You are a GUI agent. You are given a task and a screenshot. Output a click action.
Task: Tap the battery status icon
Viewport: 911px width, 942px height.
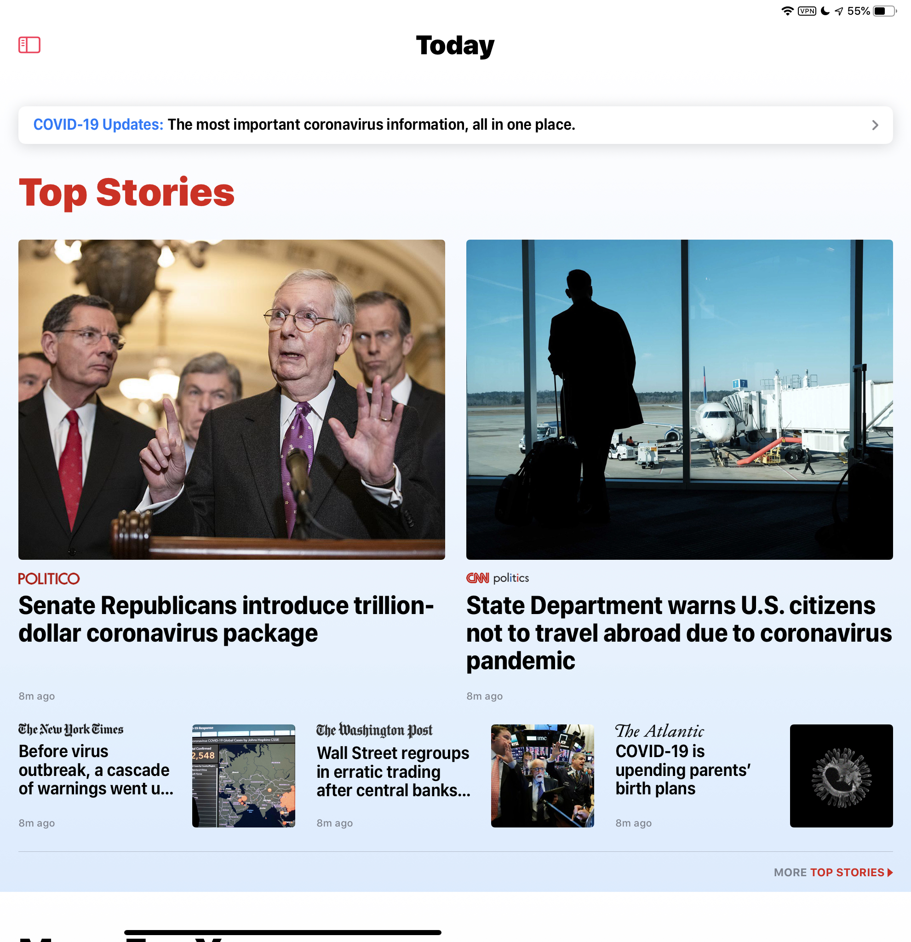885,11
